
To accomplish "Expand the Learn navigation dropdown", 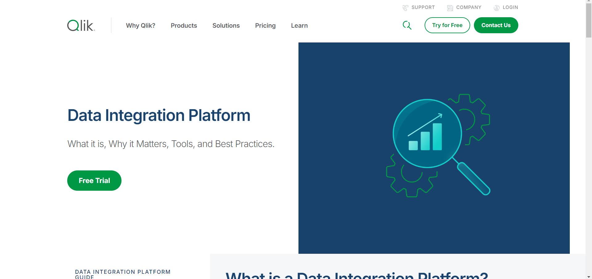I will coord(299,26).
